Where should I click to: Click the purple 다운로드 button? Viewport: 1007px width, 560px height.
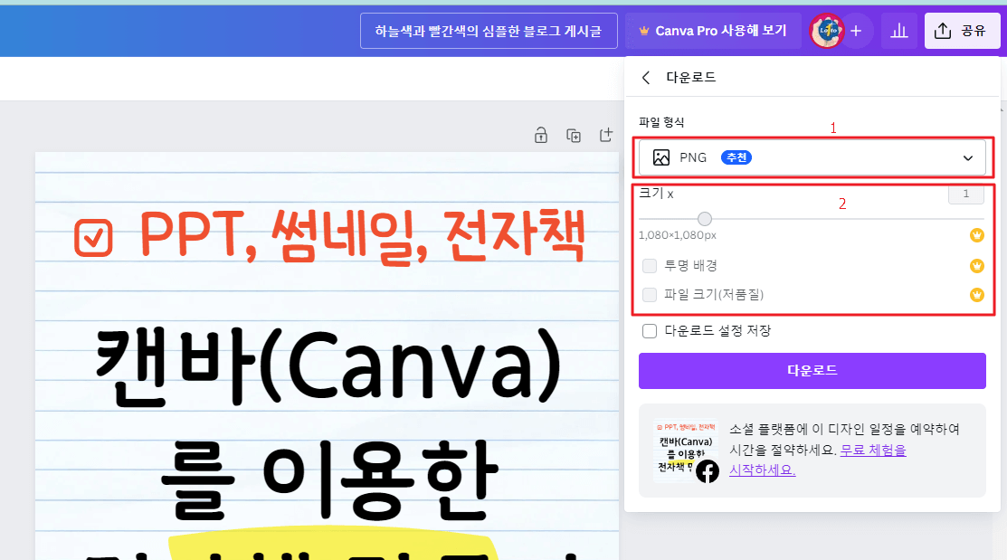coord(812,370)
